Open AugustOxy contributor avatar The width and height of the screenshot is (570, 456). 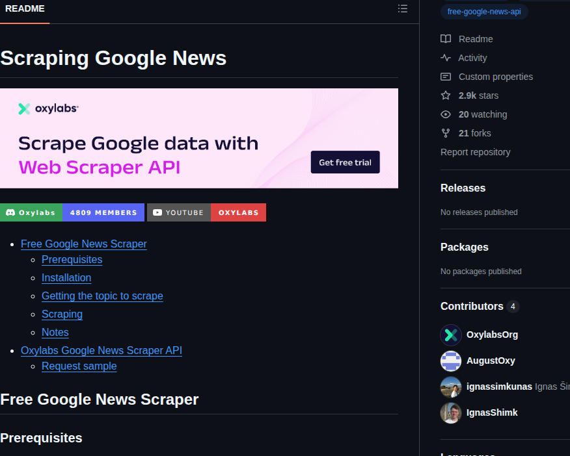coord(451,361)
